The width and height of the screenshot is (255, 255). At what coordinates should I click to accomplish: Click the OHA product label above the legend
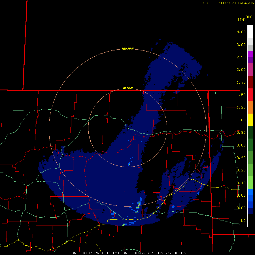tap(249, 17)
